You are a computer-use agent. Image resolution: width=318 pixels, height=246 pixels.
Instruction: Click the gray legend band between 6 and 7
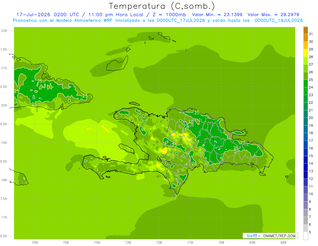(x=306, y=221)
